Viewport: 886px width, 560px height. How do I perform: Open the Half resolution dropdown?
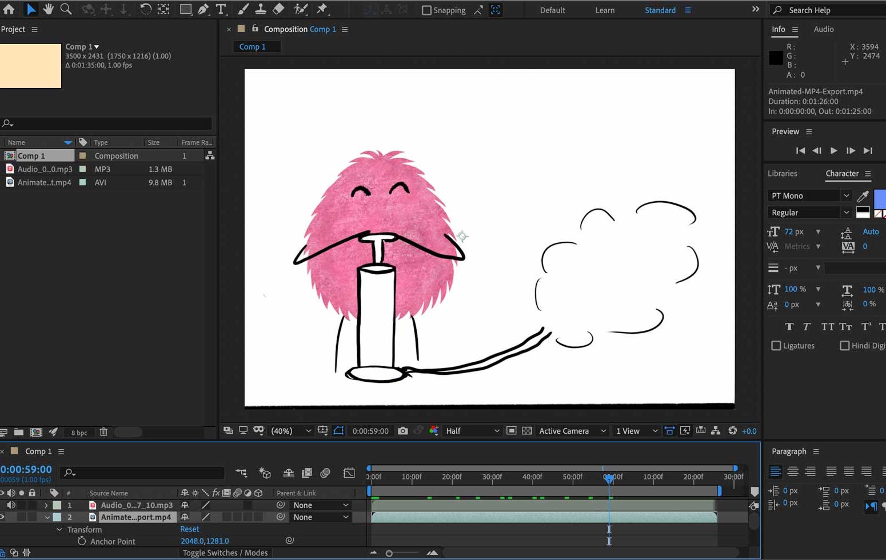point(472,431)
